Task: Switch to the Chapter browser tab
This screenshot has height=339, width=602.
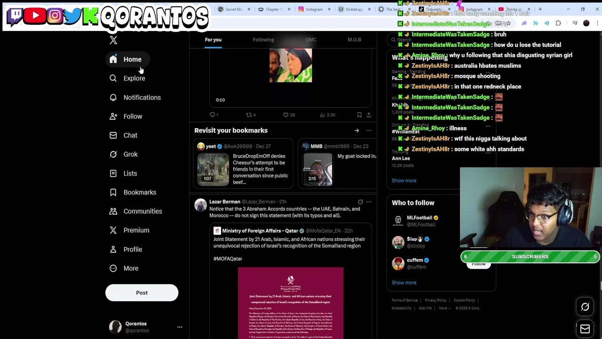Action: (274, 9)
